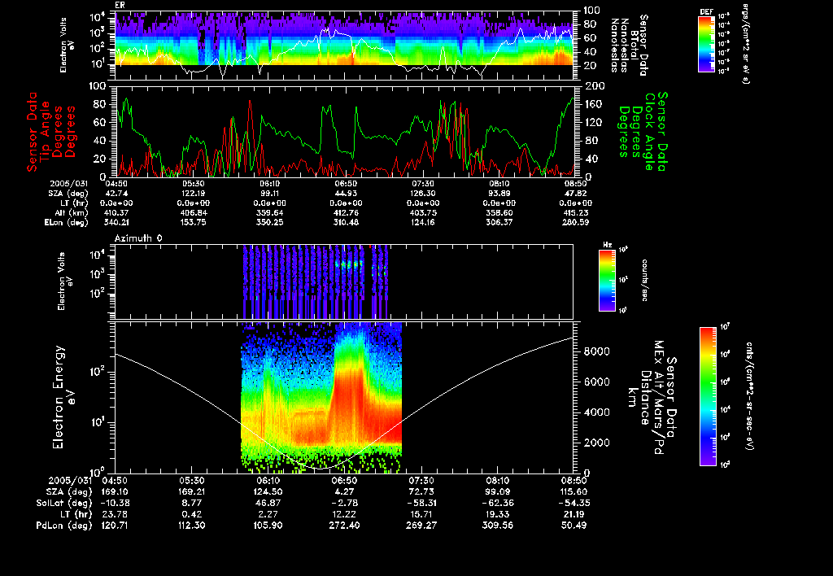This screenshot has width=833, height=576.
Task: Click the Hz counts color scale bar
Action: 607,280
